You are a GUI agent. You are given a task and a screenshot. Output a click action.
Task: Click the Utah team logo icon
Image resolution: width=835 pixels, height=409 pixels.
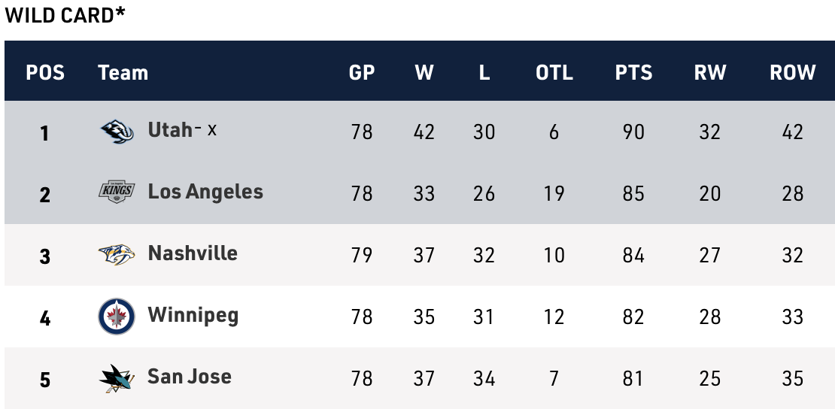coord(117,132)
